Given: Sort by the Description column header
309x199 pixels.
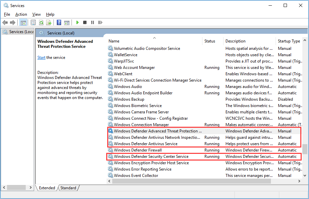Looking at the screenshot, I should [249, 41].
